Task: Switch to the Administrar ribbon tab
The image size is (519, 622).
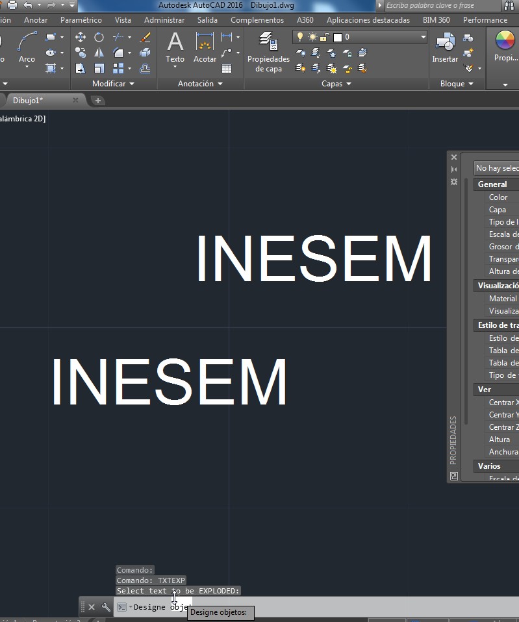Action: [164, 20]
